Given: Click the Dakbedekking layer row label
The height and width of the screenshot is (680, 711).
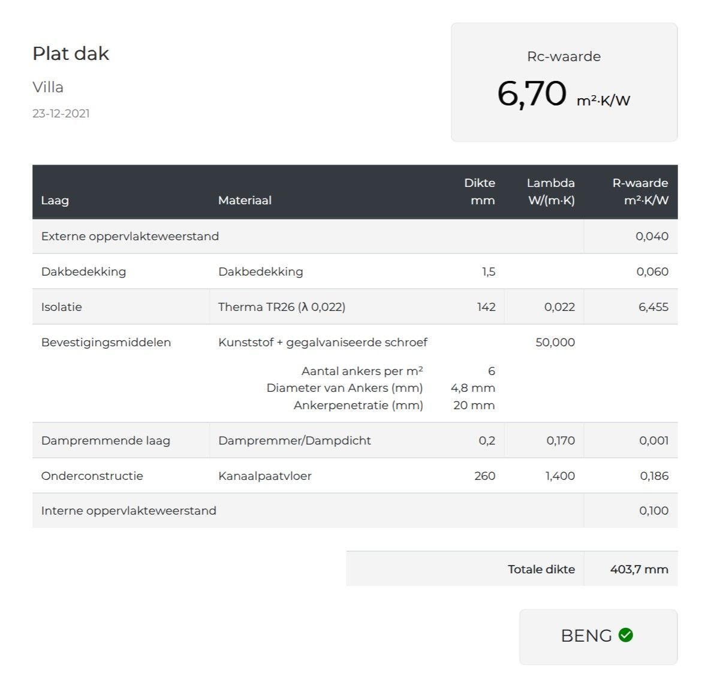Looking at the screenshot, I should [83, 271].
